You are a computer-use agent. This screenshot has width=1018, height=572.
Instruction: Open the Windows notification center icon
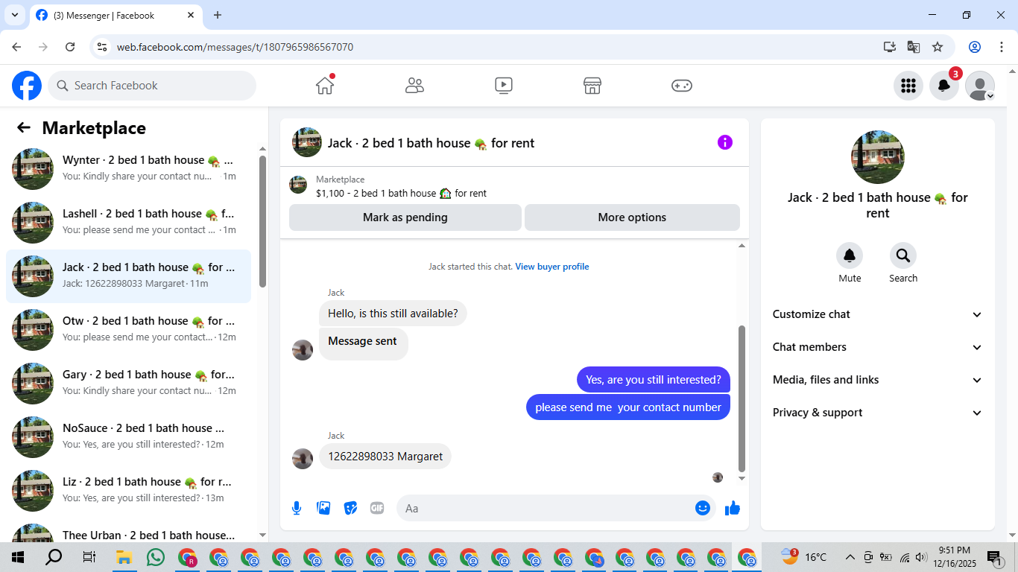pyautogui.click(x=994, y=557)
